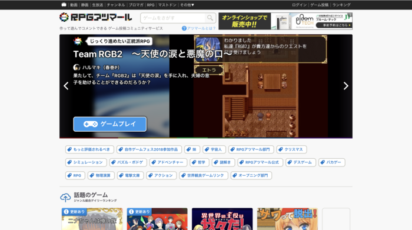Select the アクション tag
The height and width of the screenshot is (230, 412).
click(161, 175)
